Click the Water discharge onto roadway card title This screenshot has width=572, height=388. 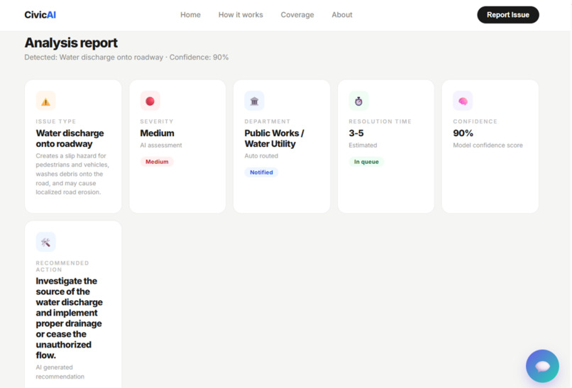click(70, 138)
